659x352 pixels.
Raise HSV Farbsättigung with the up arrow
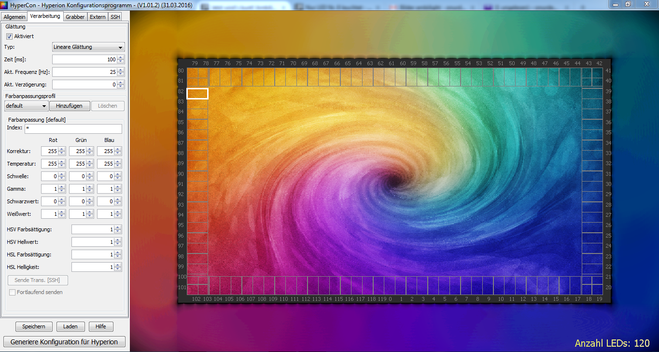(117, 227)
